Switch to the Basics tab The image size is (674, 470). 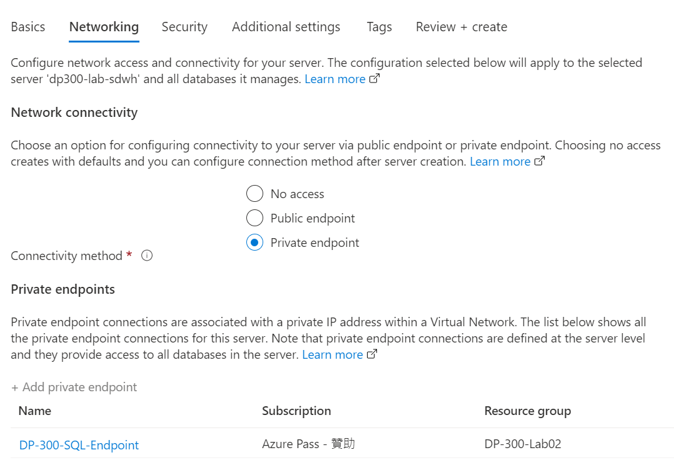28,27
